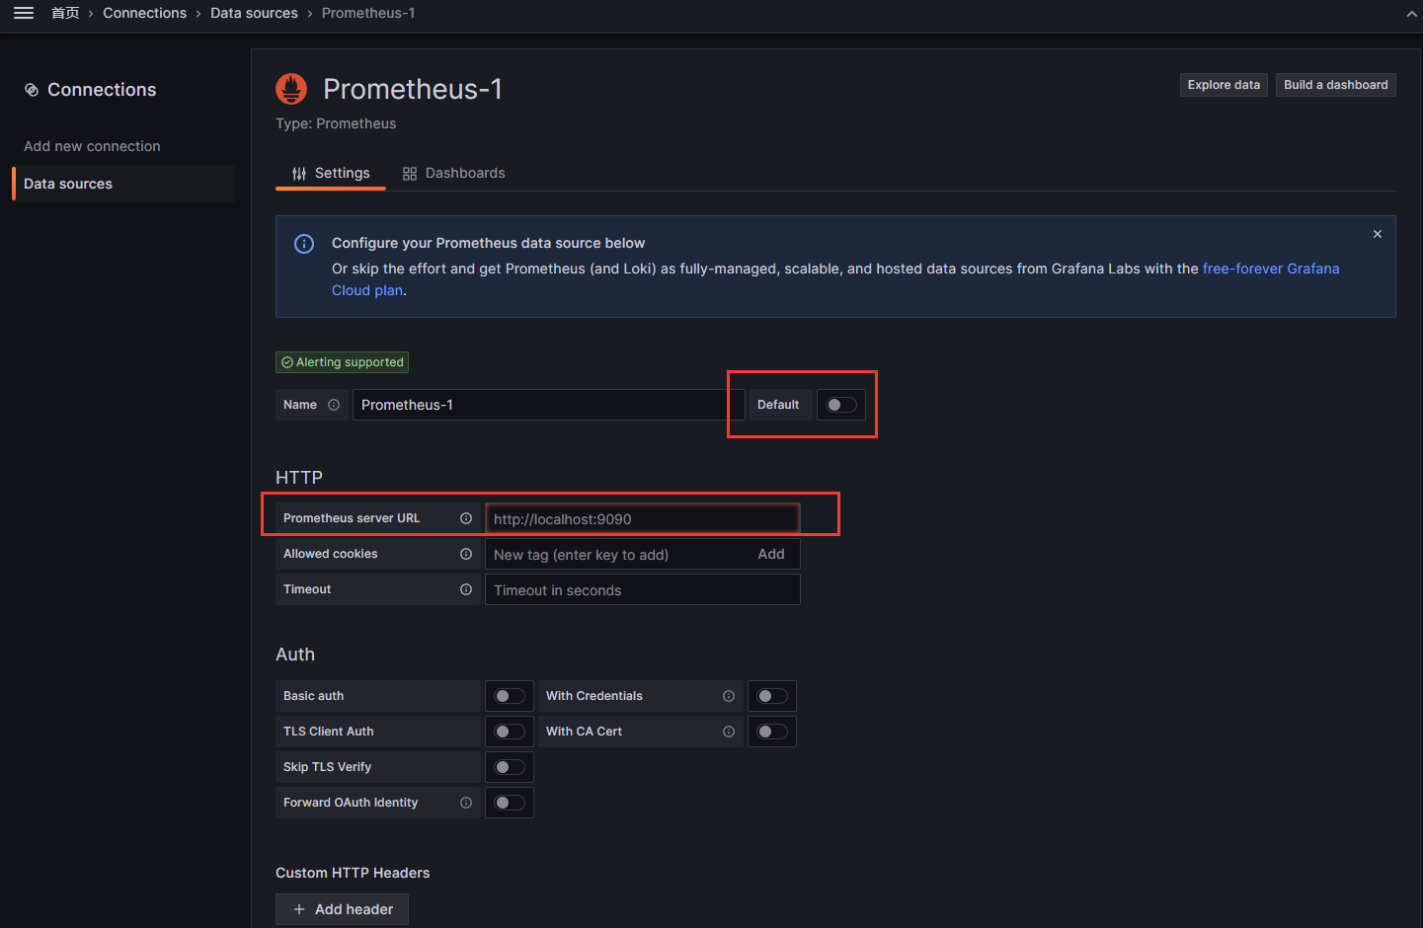This screenshot has width=1423, height=928.
Task: Focus the Prometheus server URL input field
Action: coord(642,519)
